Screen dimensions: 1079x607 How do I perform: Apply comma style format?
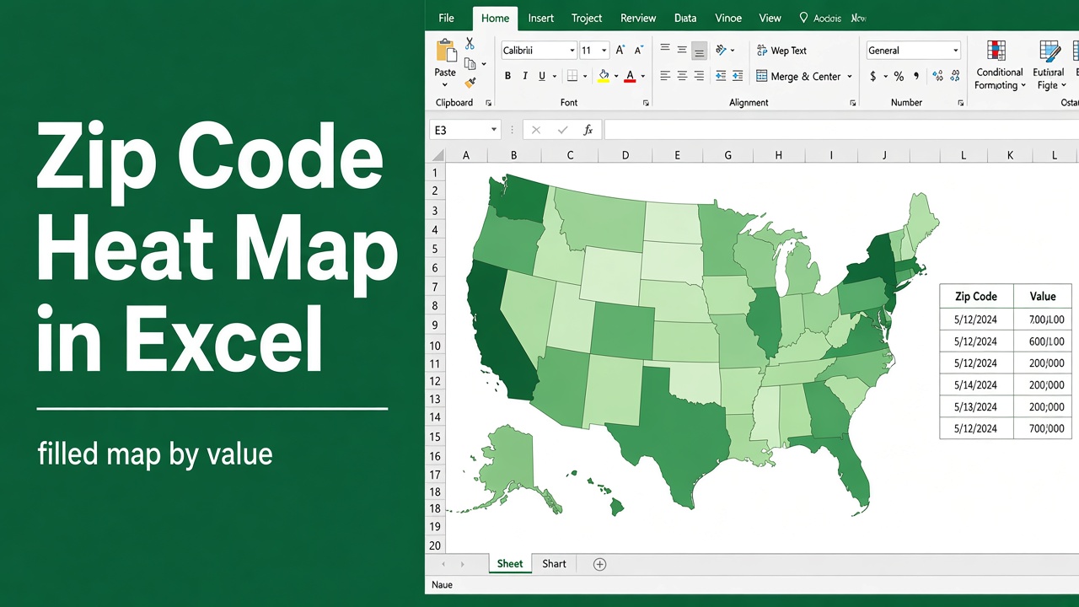tap(916, 76)
